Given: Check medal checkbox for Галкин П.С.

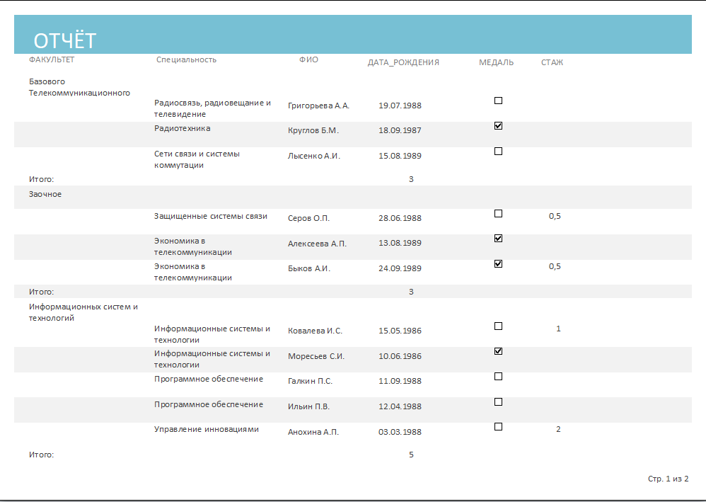Looking at the screenshot, I should [x=498, y=376].
